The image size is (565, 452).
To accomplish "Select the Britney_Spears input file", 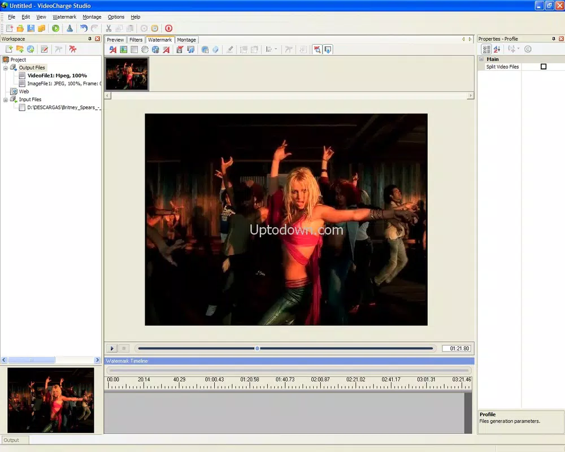I will click(x=64, y=107).
